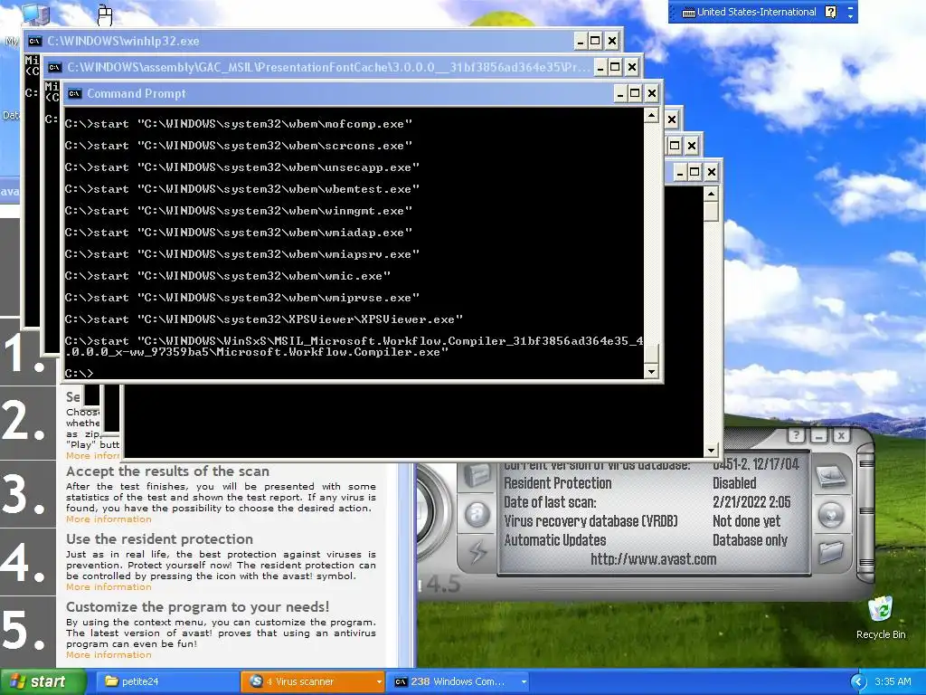Screen dimensions: 926x695
Task: Click the winmgmt.exe command line
Action: (239, 211)
